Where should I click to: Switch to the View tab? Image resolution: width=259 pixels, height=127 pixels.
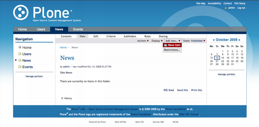(83, 36)
